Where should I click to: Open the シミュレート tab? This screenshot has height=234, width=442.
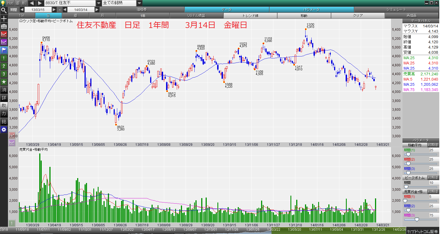(396, 10)
